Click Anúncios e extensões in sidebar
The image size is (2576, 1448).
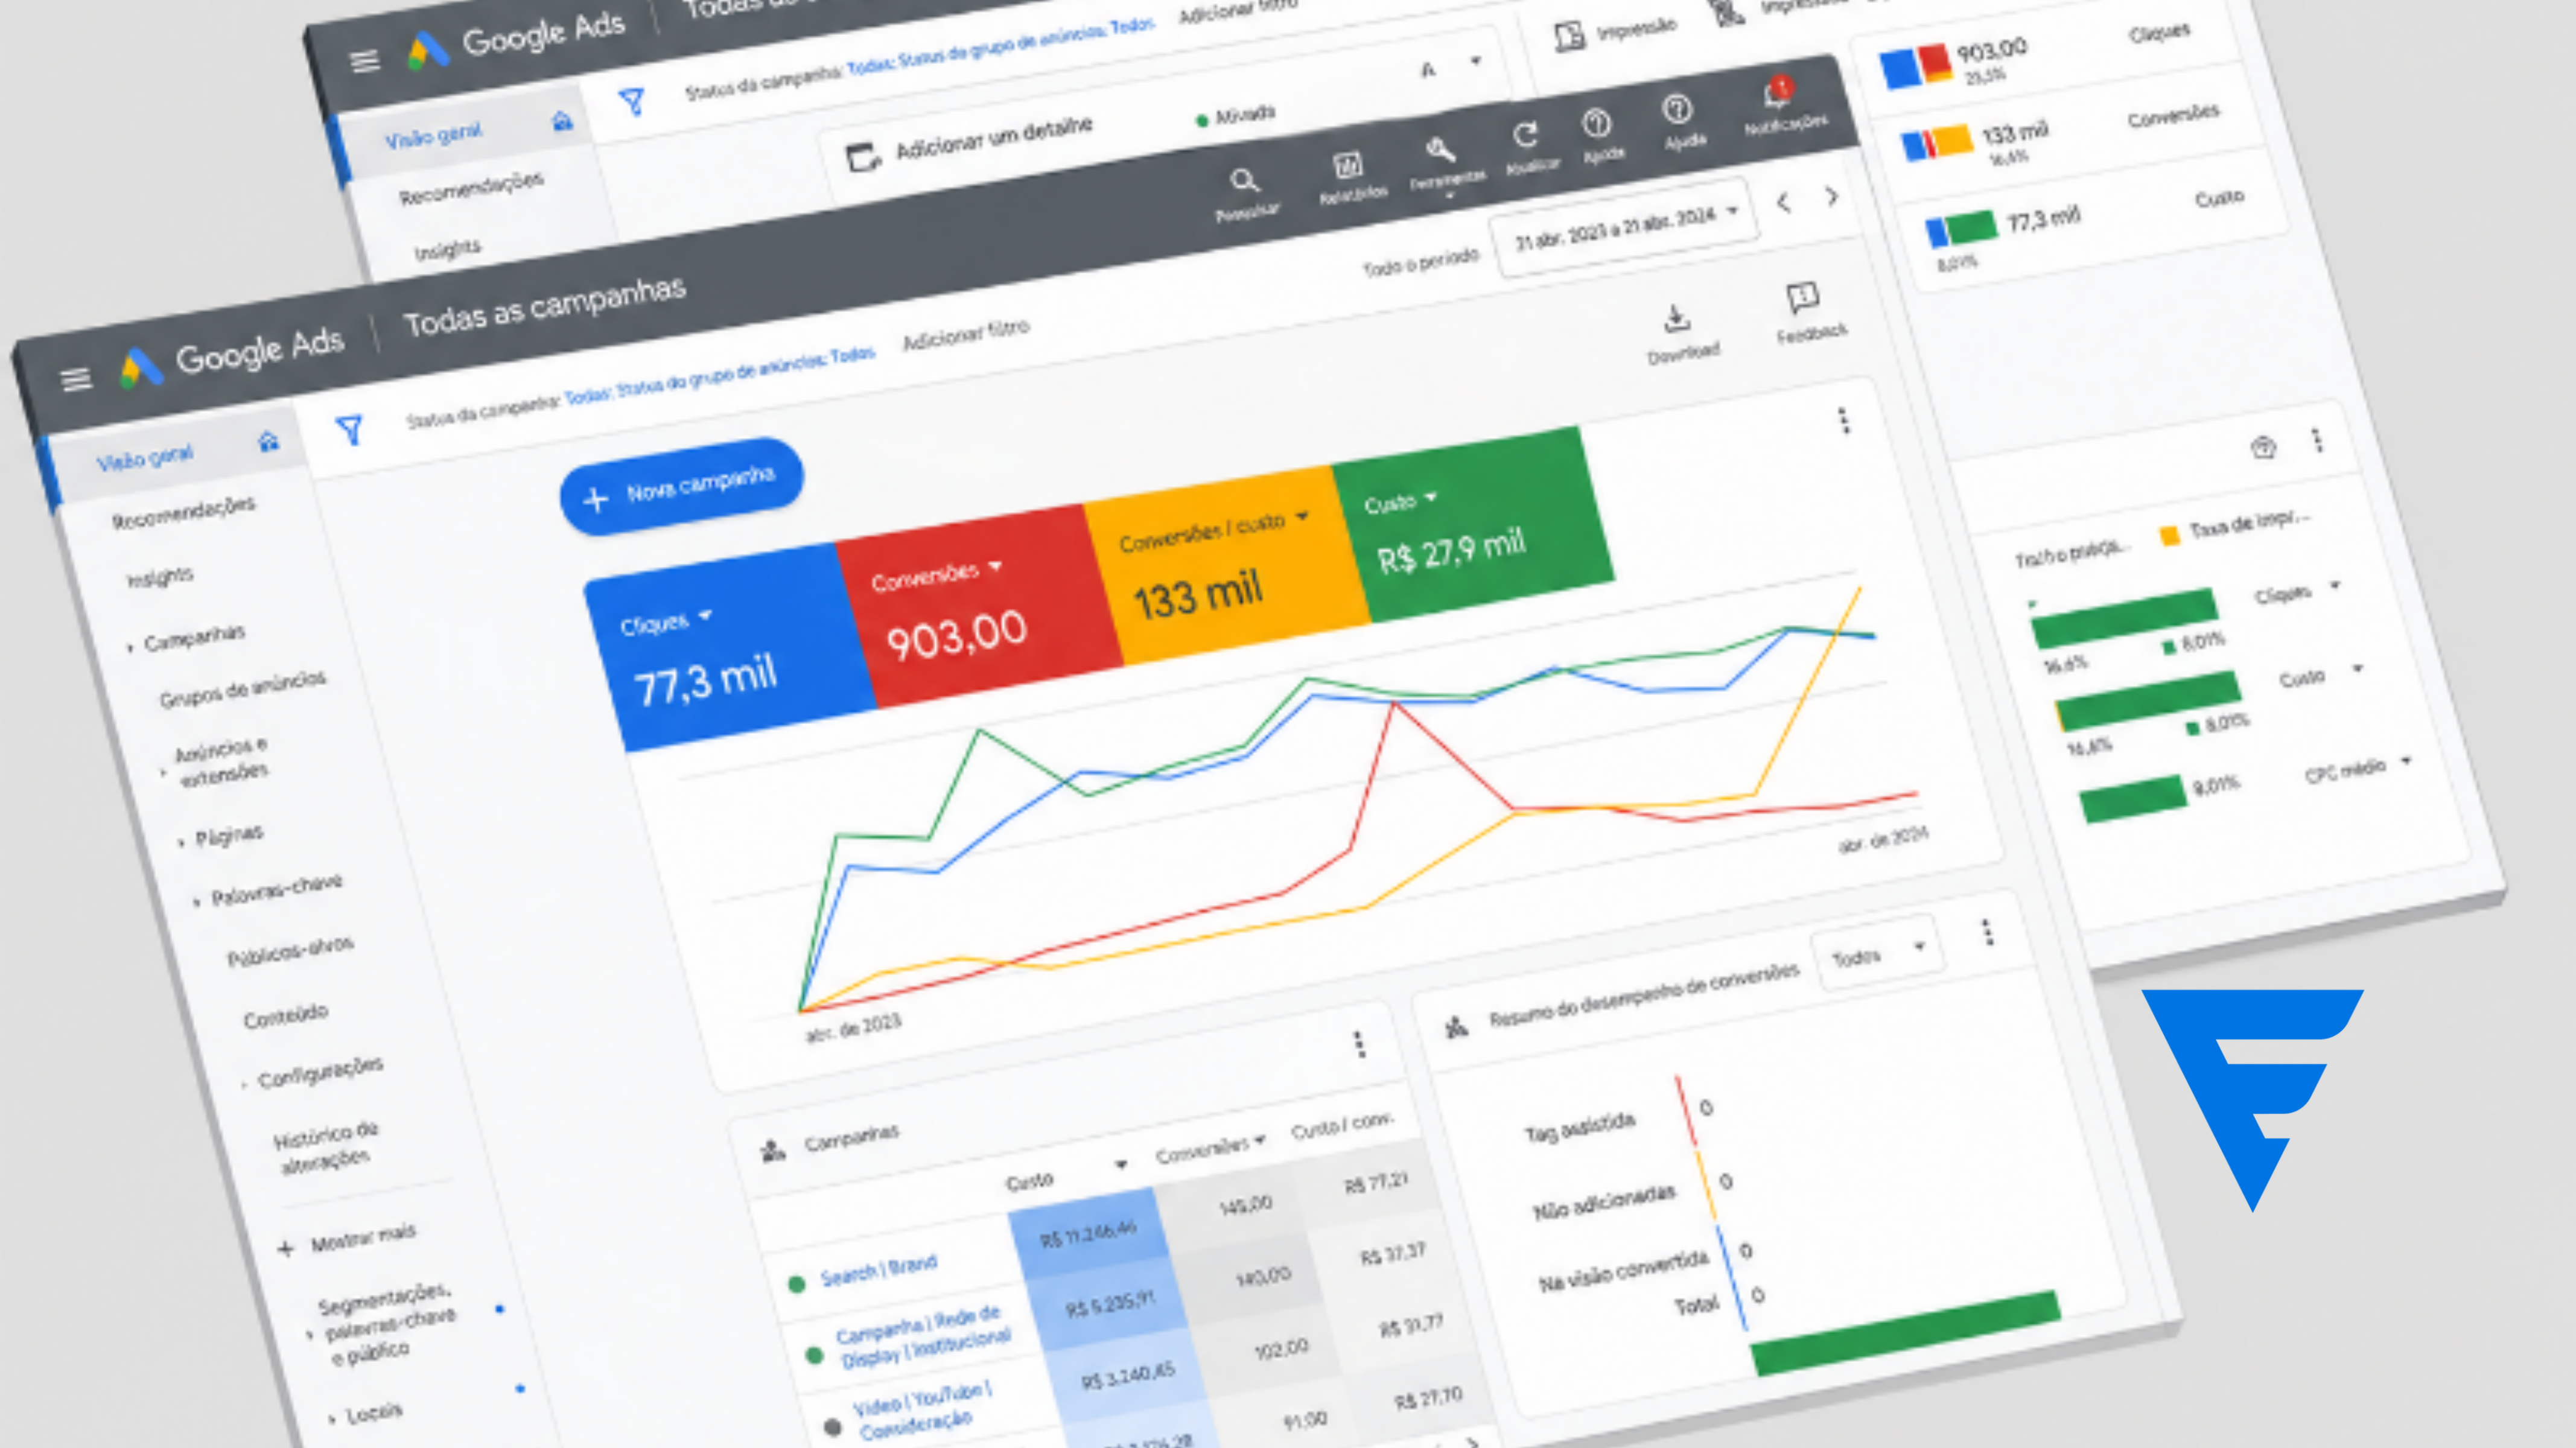point(222,761)
